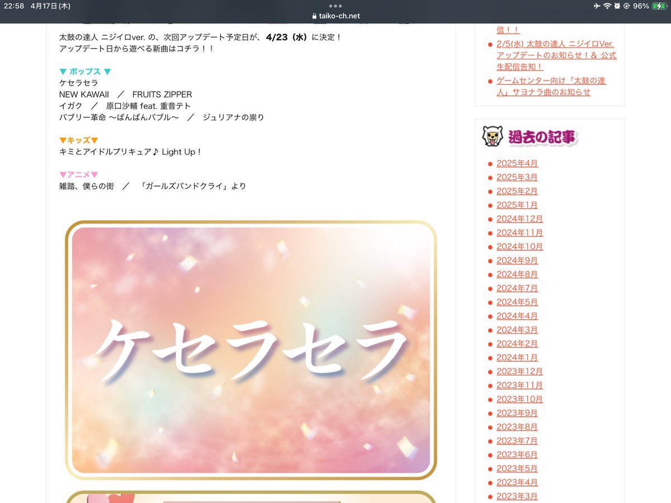Open the 2/5(水) ニジイロVer. アップデート link
The height and width of the screenshot is (503, 671).
[x=556, y=55]
